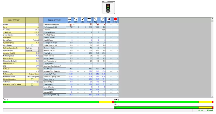Click the Intersection Delay value 23.1
The width and height of the screenshot is (216, 114).
(x=32, y=61)
